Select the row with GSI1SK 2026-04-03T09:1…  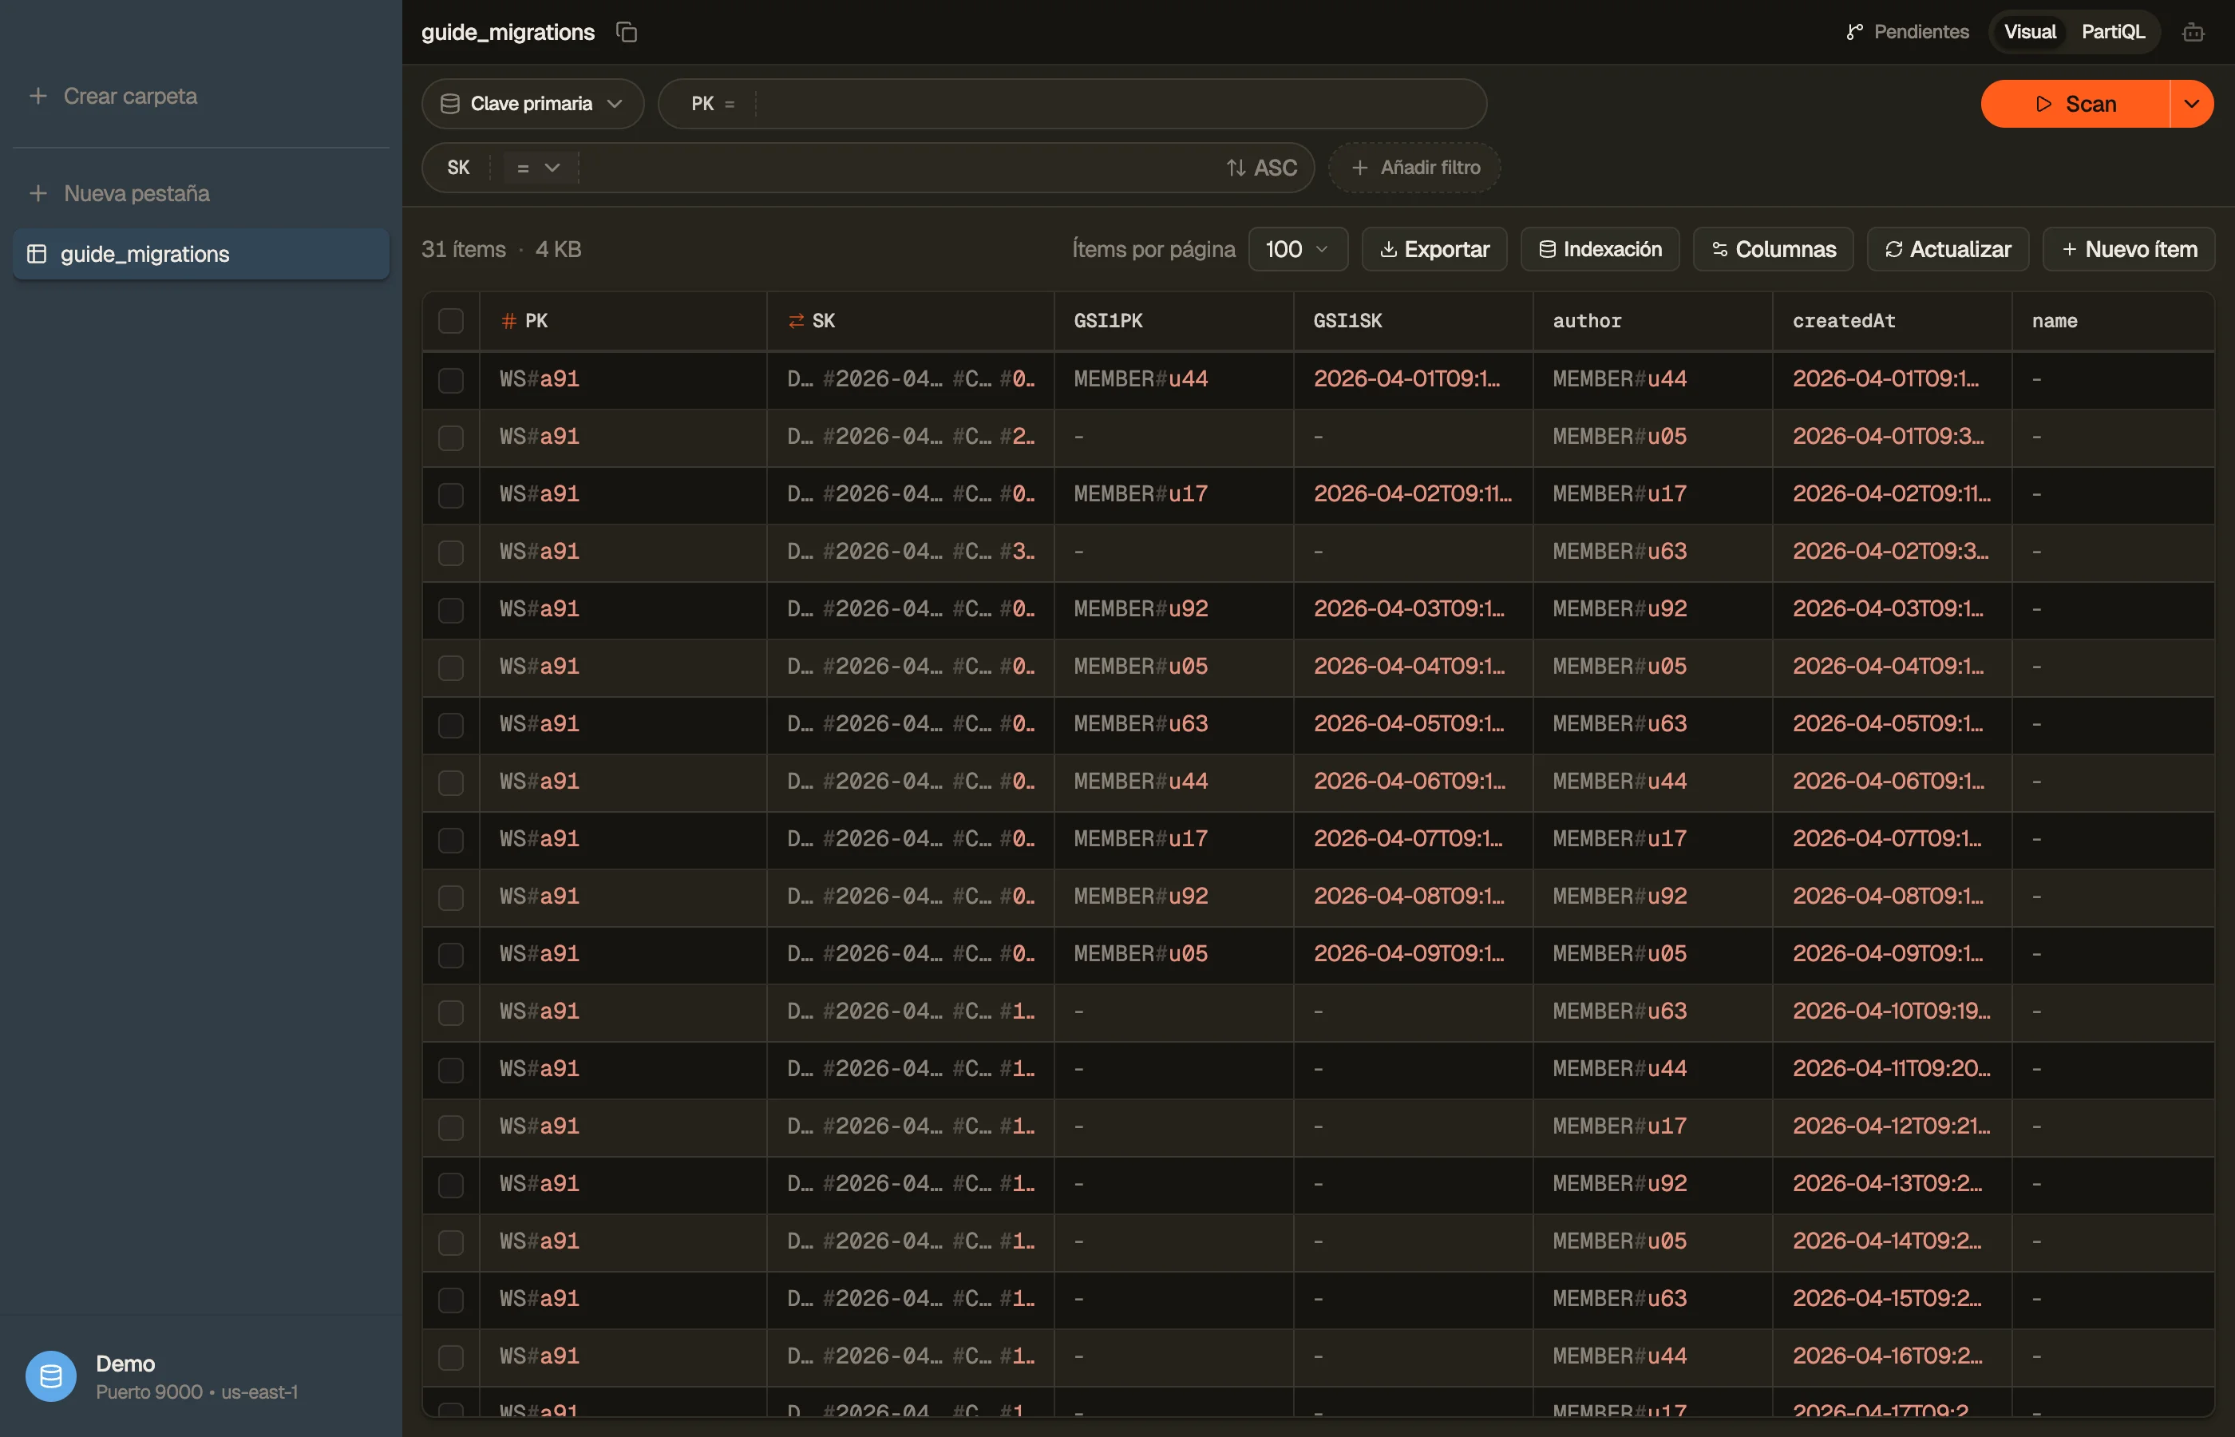tap(450, 610)
